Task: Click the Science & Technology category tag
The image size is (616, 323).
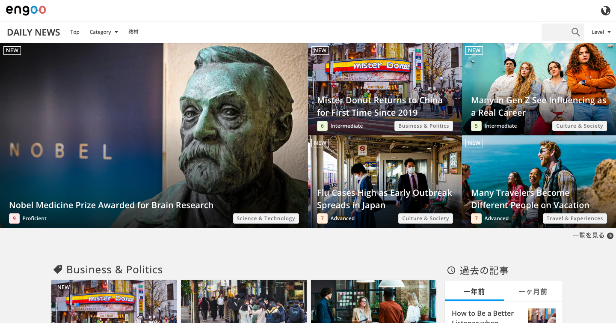Action: [266, 218]
